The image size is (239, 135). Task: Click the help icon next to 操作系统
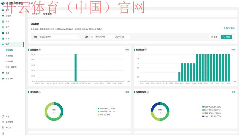click(x=39, y=92)
